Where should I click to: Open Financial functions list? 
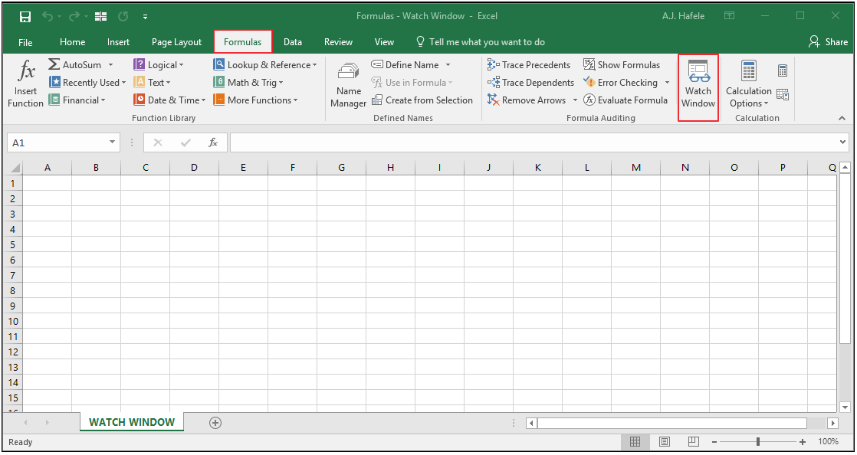[x=77, y=100]
